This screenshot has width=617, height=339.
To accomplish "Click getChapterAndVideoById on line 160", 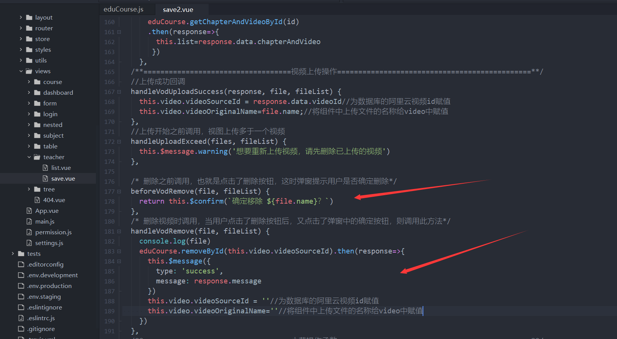I will pos(236,22).
